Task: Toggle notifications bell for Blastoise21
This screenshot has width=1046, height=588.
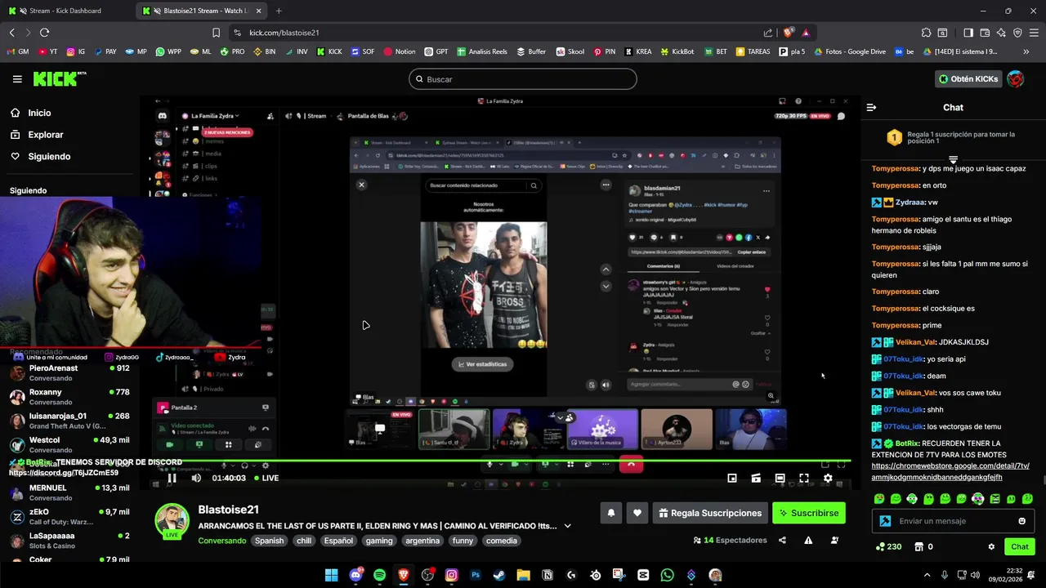Action: tap(610, 513)
